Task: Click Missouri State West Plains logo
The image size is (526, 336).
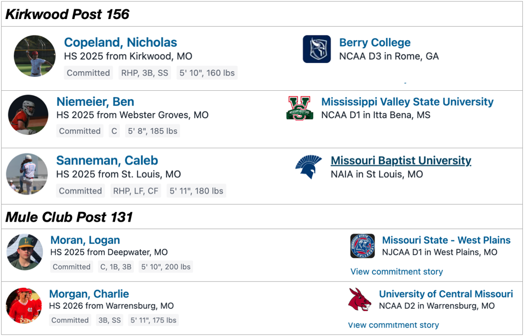Action: (363, 246)
